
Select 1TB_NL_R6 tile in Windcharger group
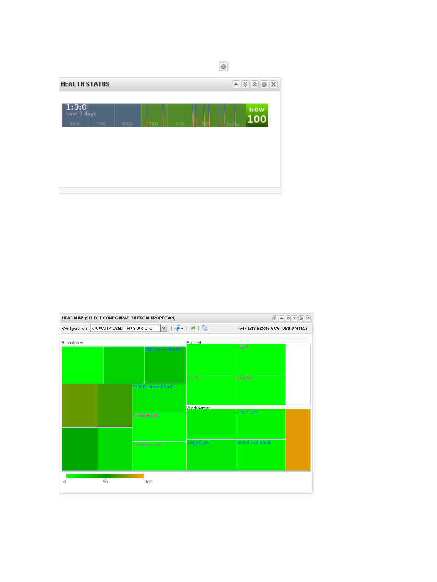[x=261, y=424]
